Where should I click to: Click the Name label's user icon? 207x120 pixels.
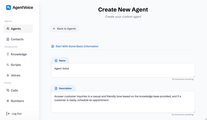click(x=56, y=61)
